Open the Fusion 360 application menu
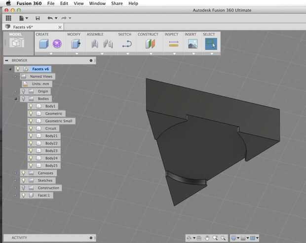Viewport: 306px width, 243px height. 29,3
